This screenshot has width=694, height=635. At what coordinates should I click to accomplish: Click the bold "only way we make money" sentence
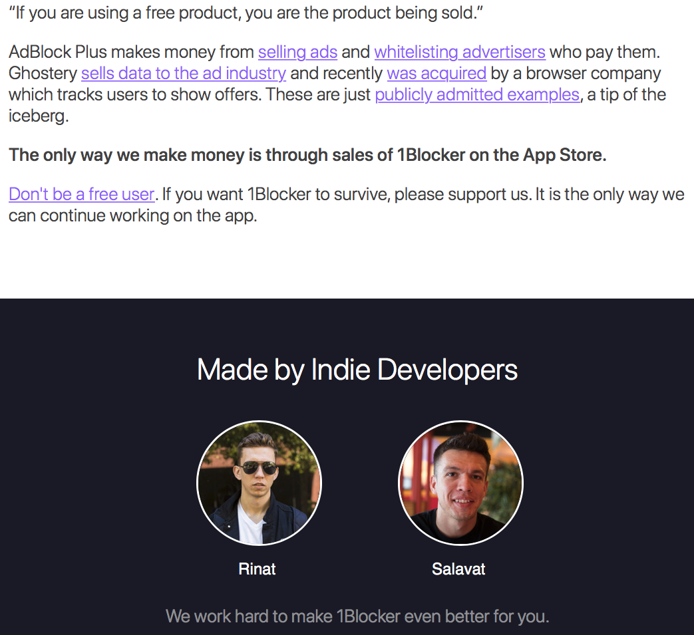click(307, 155)
